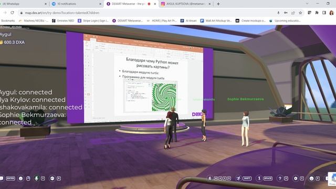Click the V key hint beside the microphone
Image resolution: width=336 pixels, height=189 pixels.
click(43, 178)
